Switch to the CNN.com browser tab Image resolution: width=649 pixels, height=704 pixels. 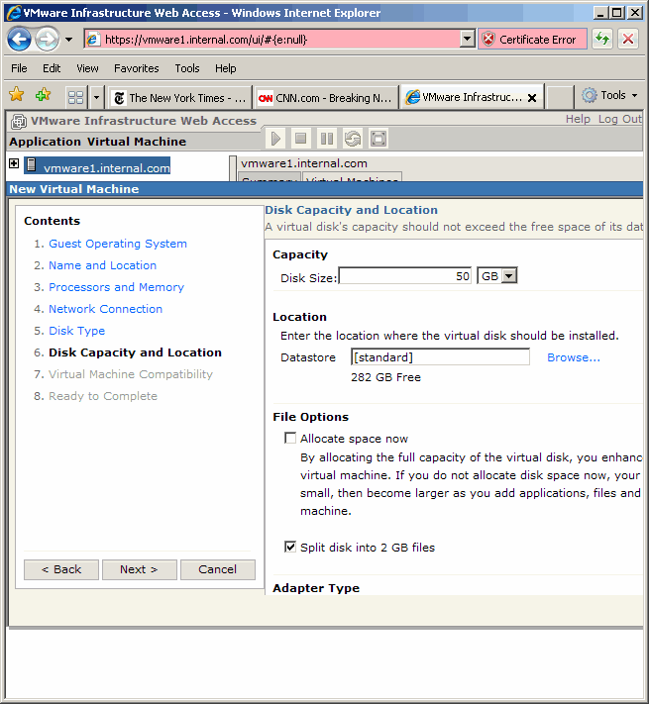pos(325,97)
